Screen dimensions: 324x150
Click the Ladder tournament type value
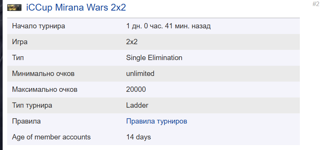tap(137, 105)
